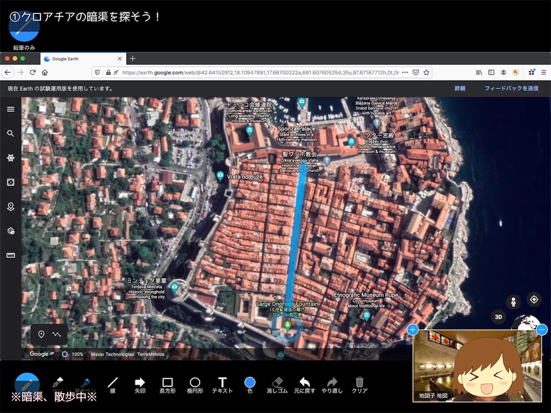Go back in the browser history
This screenshot has width=551, height=413.
(x=8, y=73)
